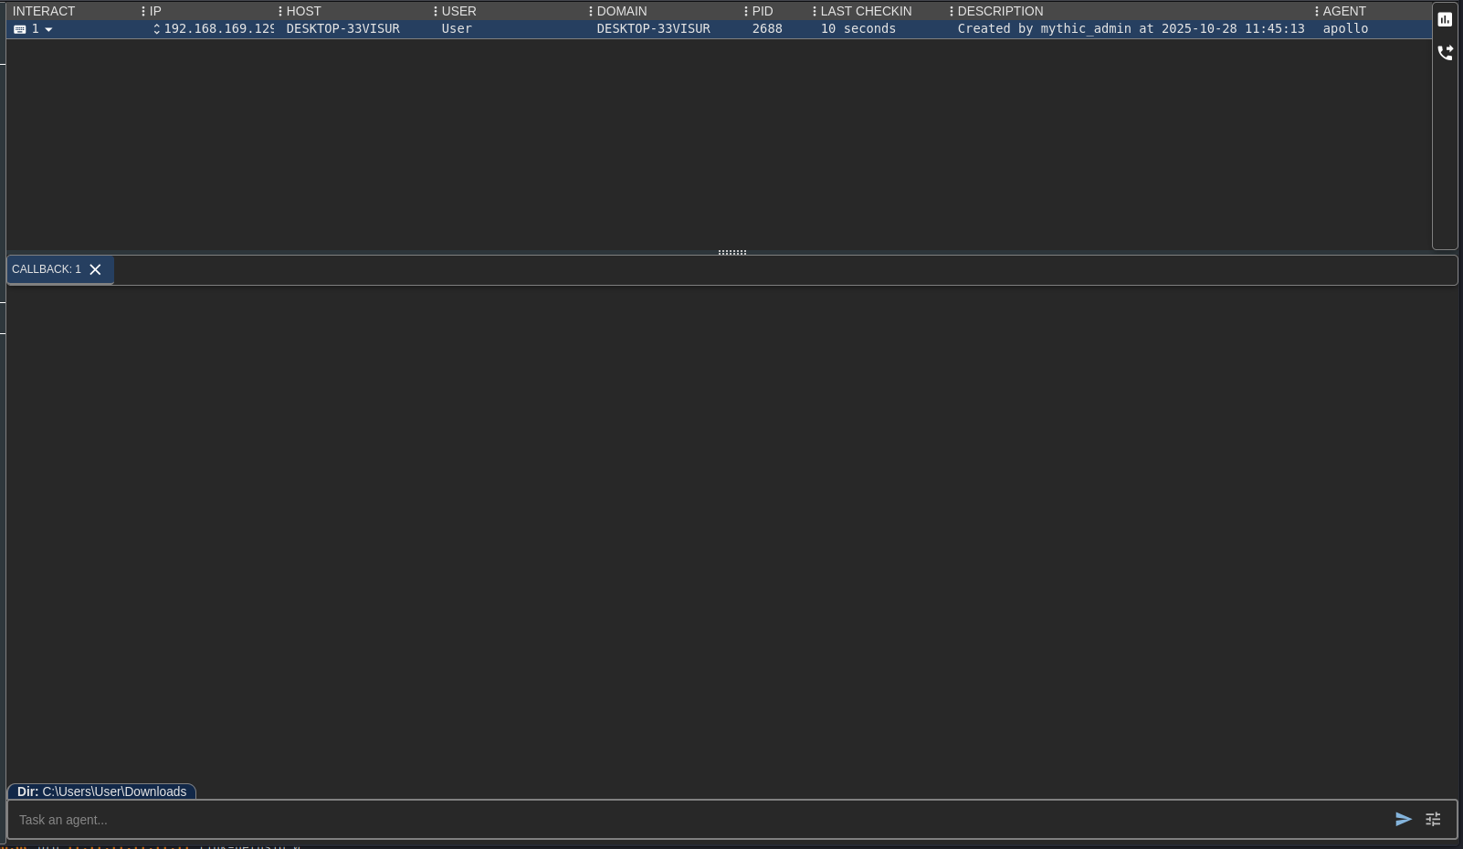1463x849 pixels.
Task: Open the HOST column options menu
Action: point(280,11)
